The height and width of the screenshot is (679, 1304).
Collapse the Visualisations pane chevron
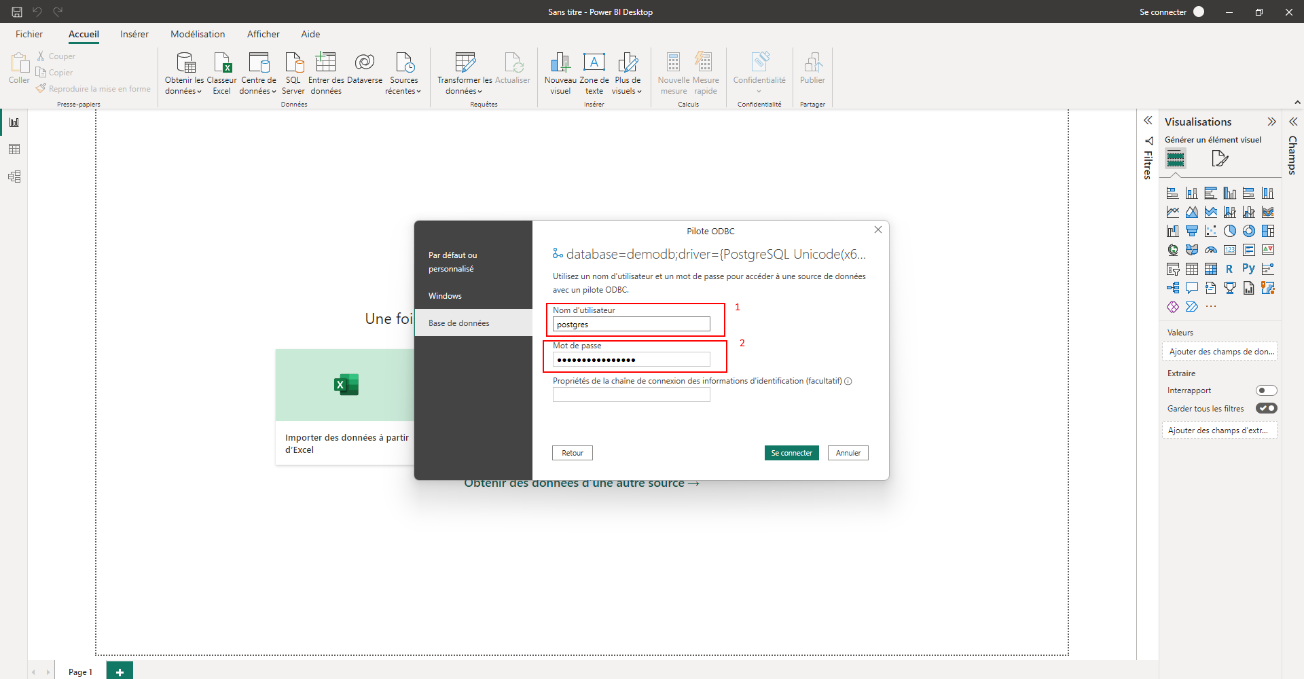1271,122
